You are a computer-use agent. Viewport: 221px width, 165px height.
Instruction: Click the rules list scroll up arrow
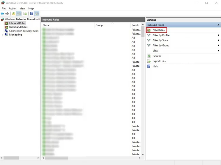[x=143, y=25]
